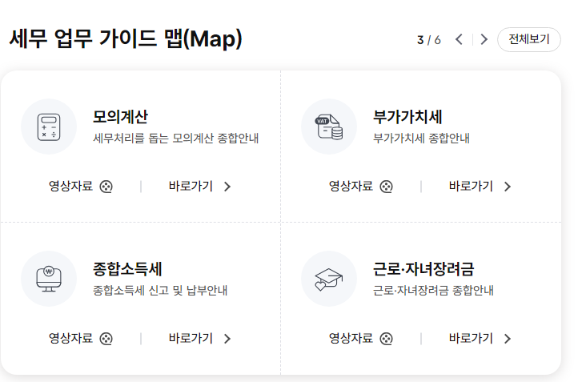
Task: Click 세무 업무 가이드 맵(Map) section title
Action: click(x=126, y=38)
